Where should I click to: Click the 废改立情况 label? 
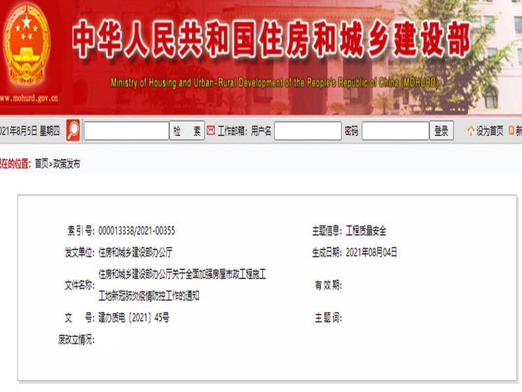(x=76, y=340)
